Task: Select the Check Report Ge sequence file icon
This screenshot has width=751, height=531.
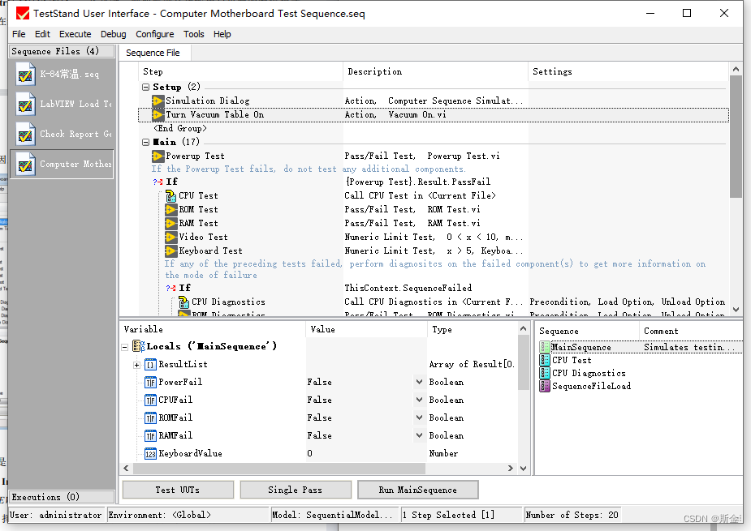Action: pyautogui.click(x=25, y=134)
